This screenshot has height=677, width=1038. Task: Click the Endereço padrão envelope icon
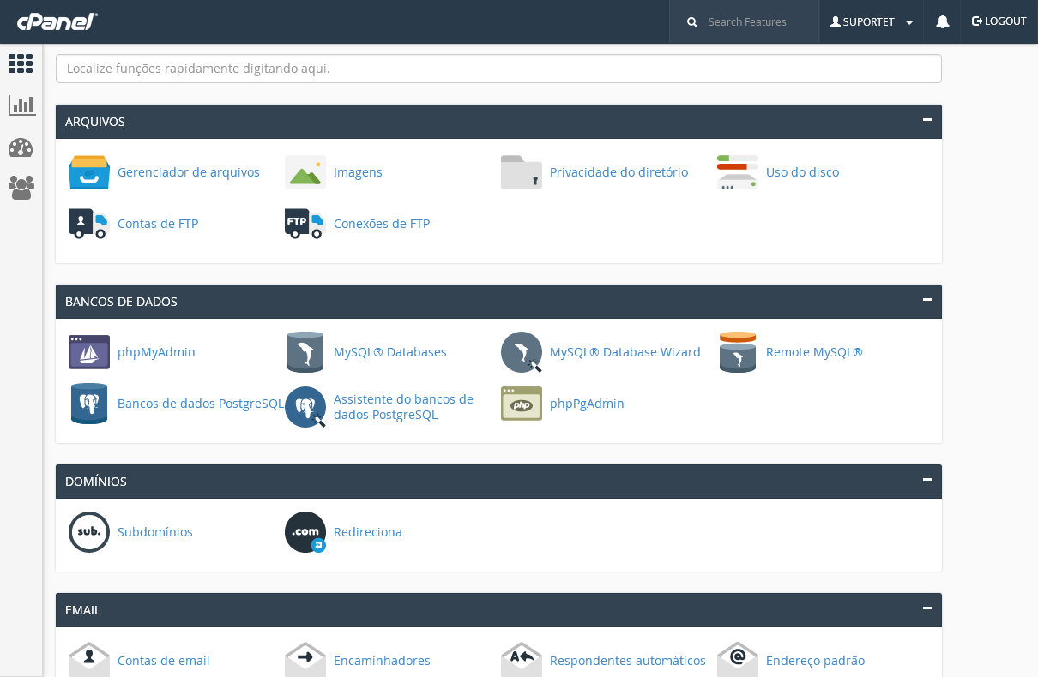coord(738,660)
